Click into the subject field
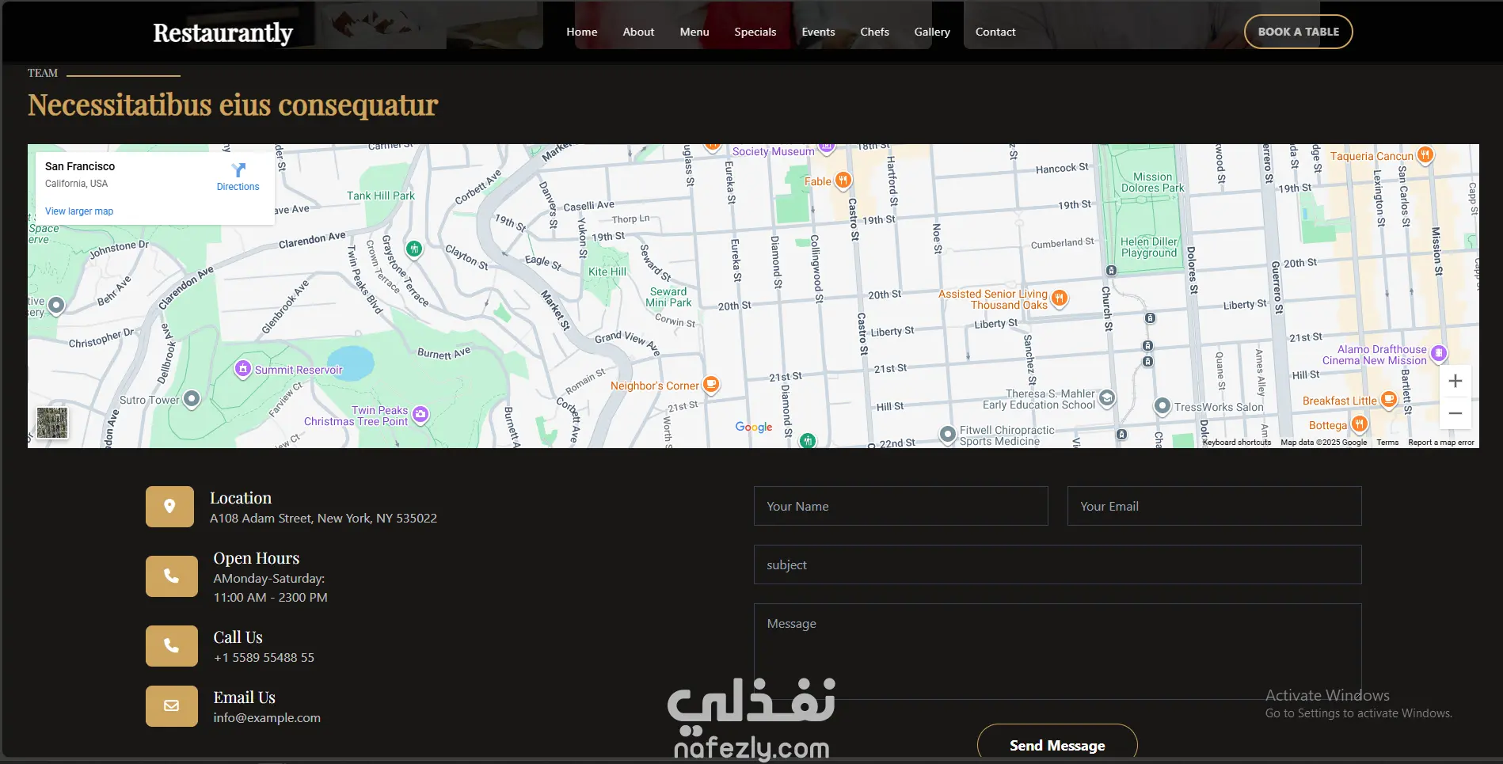The image size is (1503, 764). pyautogui.click(x=1058, y=564)
